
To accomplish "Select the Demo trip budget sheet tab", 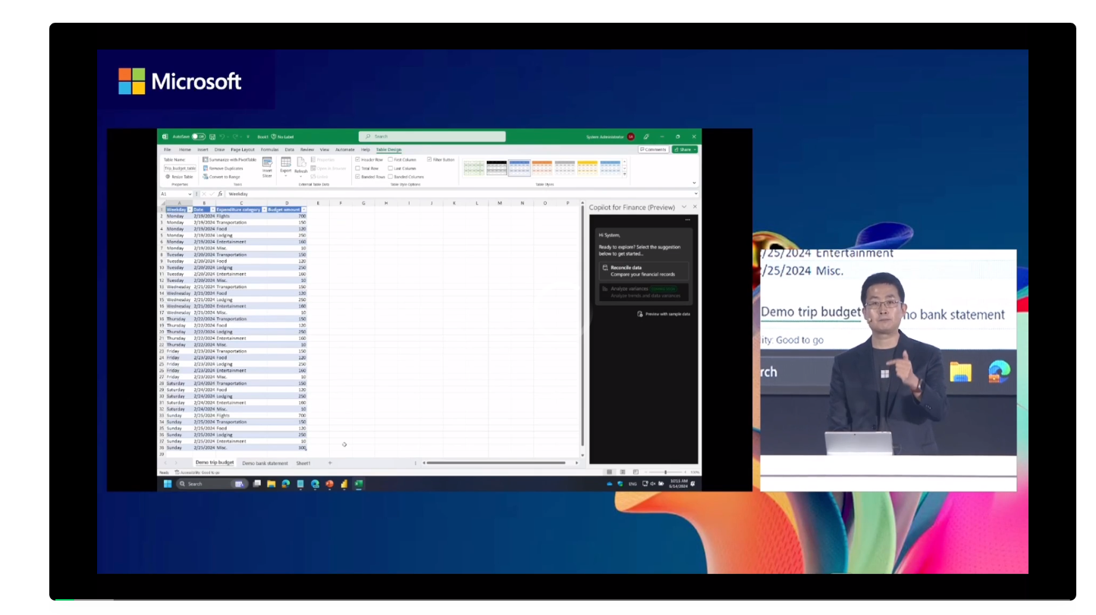I will (x=215, y=462).
